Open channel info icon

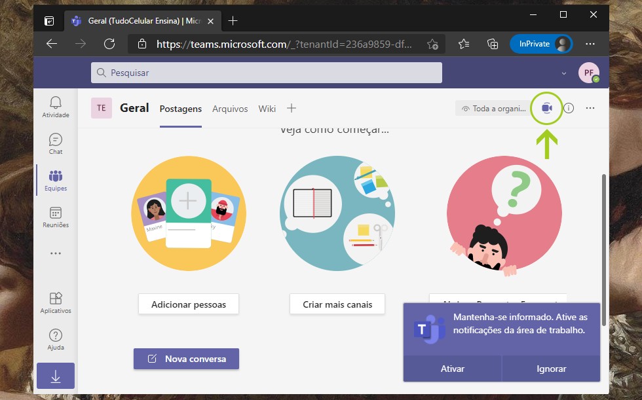click(569, 108)
